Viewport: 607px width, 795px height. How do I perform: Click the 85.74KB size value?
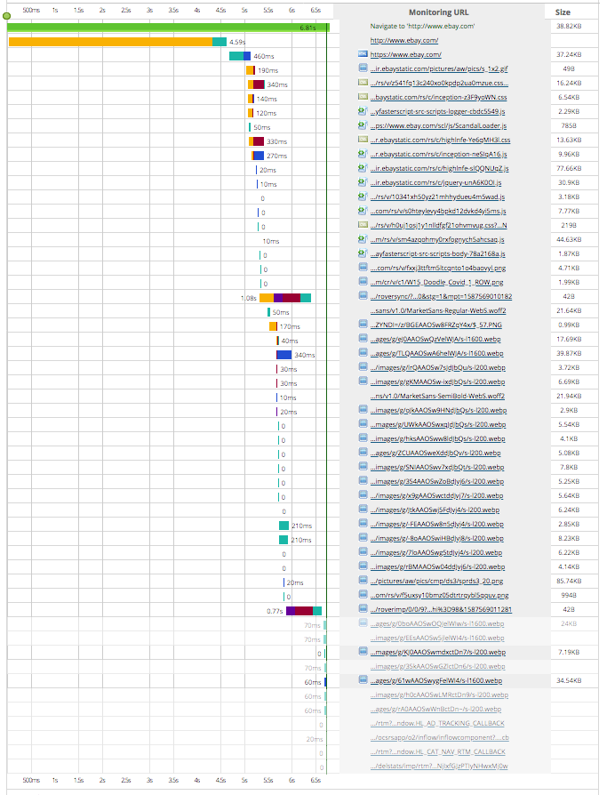point(569,581)
